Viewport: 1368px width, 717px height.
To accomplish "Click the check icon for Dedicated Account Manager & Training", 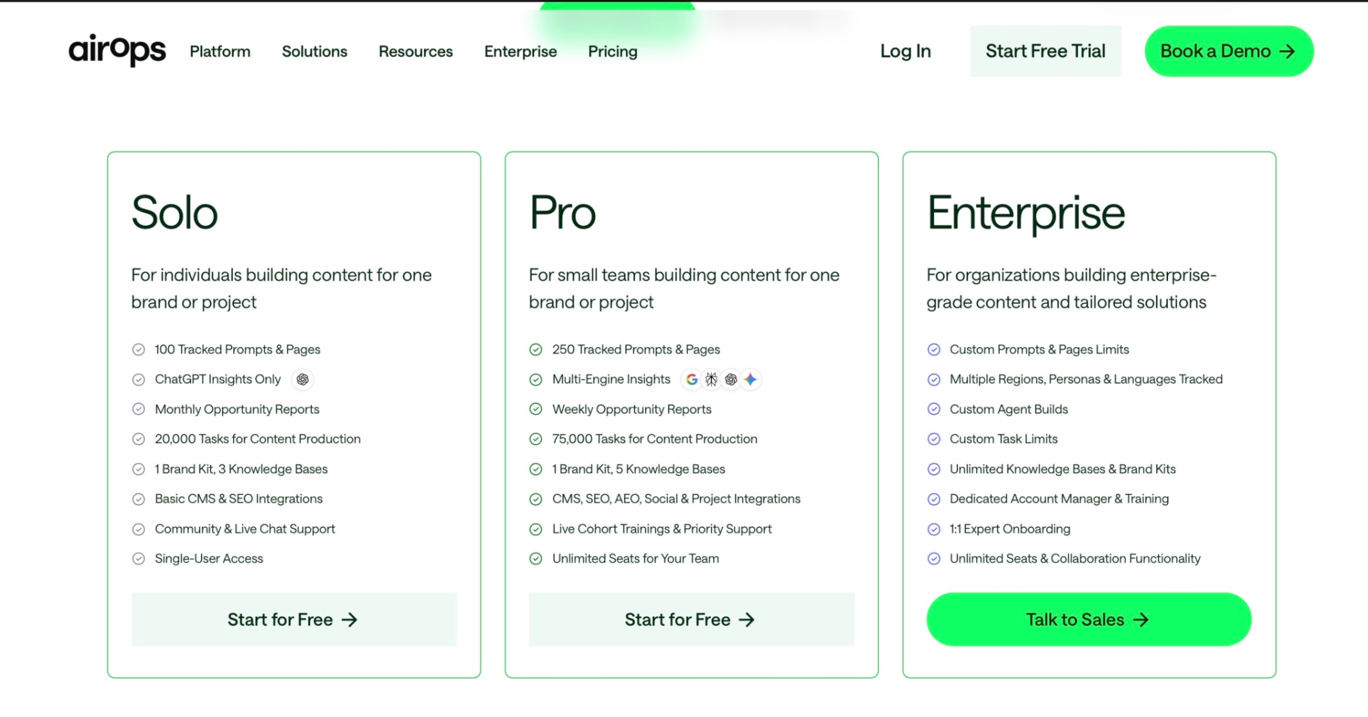I will coord(934,499).
